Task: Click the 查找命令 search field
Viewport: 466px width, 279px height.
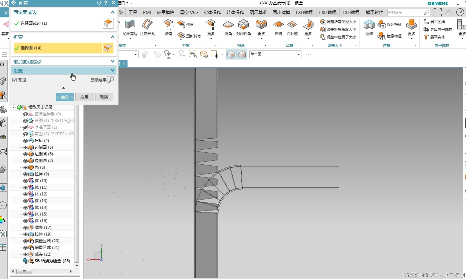Action: pyautogui.click(x=405, y=12)
